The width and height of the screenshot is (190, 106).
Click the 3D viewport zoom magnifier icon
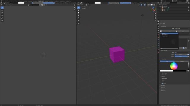[x=155, y=14]
